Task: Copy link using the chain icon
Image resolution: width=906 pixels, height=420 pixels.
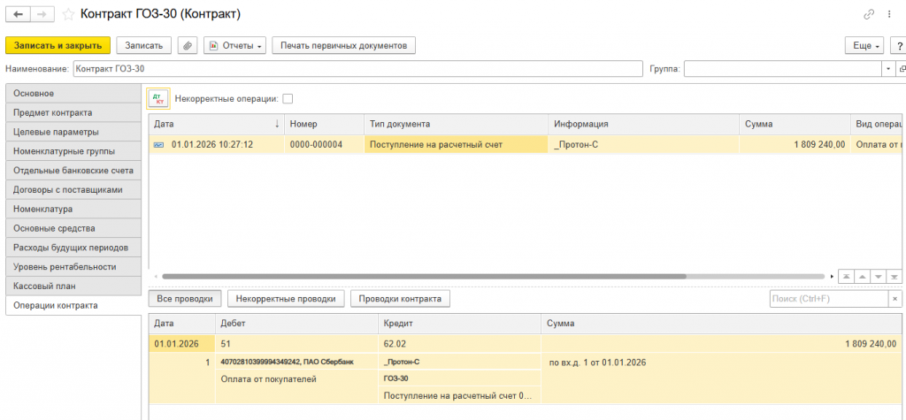Action: point(869,14)
